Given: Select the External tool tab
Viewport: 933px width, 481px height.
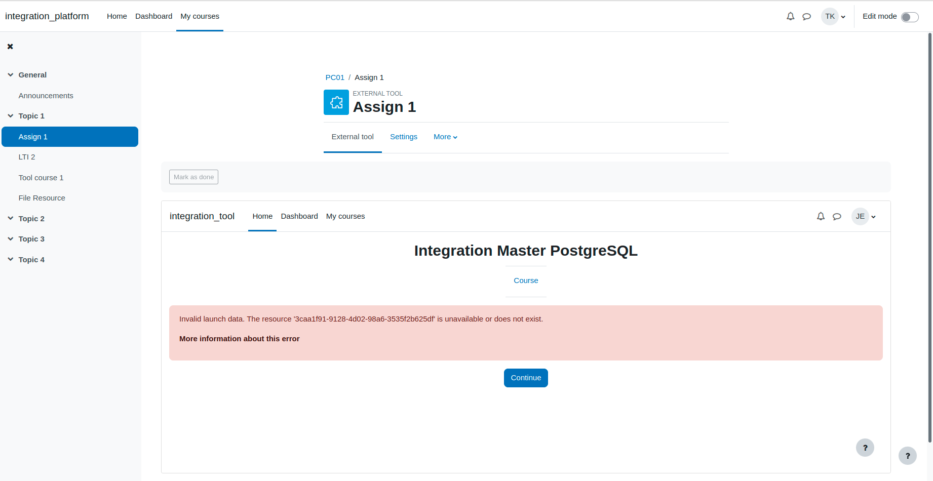Looking at the screenshot, I should tap(353, 137).
